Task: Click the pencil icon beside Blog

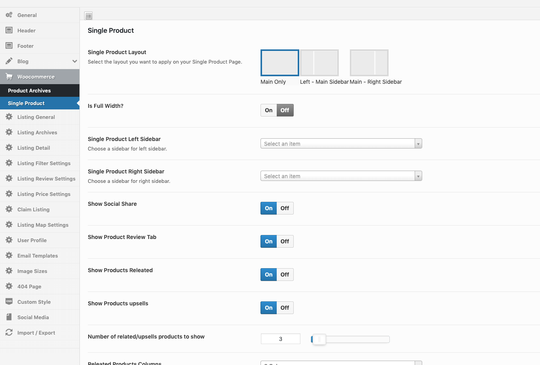Action: (x=9, y=61)
